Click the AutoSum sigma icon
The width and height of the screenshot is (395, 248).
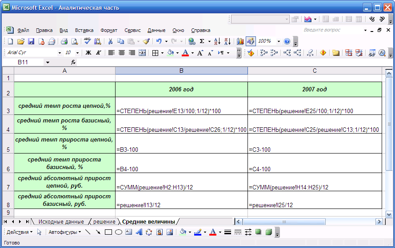(202, 41)
